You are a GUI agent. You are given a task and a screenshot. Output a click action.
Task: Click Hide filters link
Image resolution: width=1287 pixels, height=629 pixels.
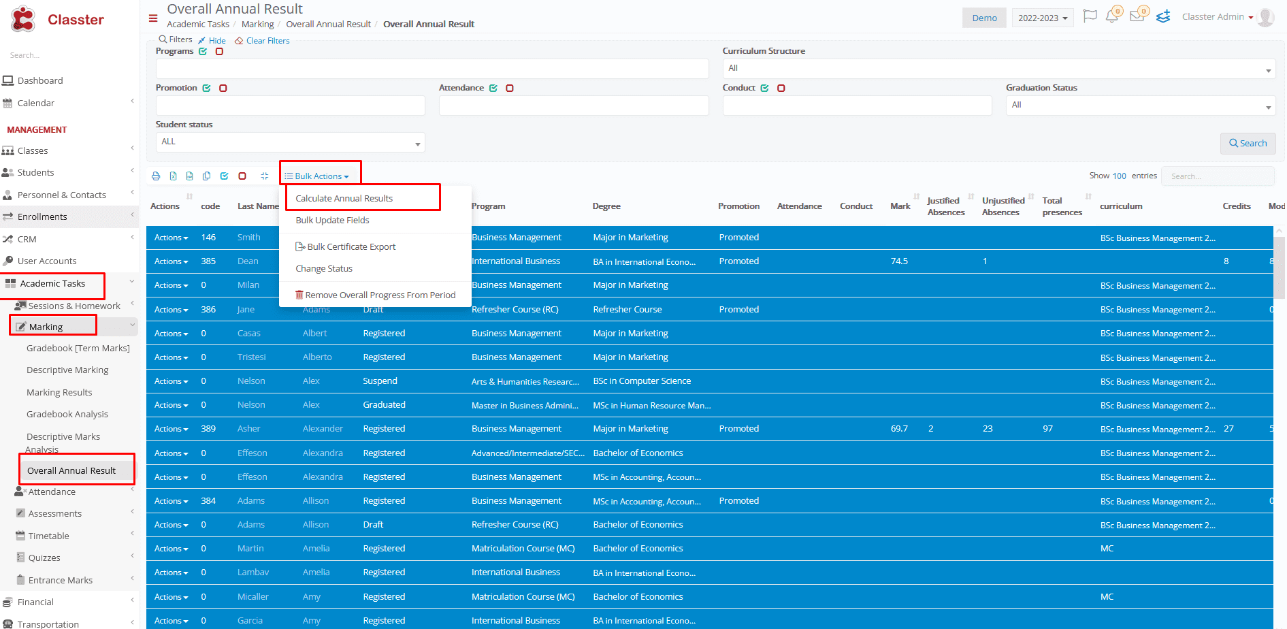pyautogui.click(x=212, y=40)
